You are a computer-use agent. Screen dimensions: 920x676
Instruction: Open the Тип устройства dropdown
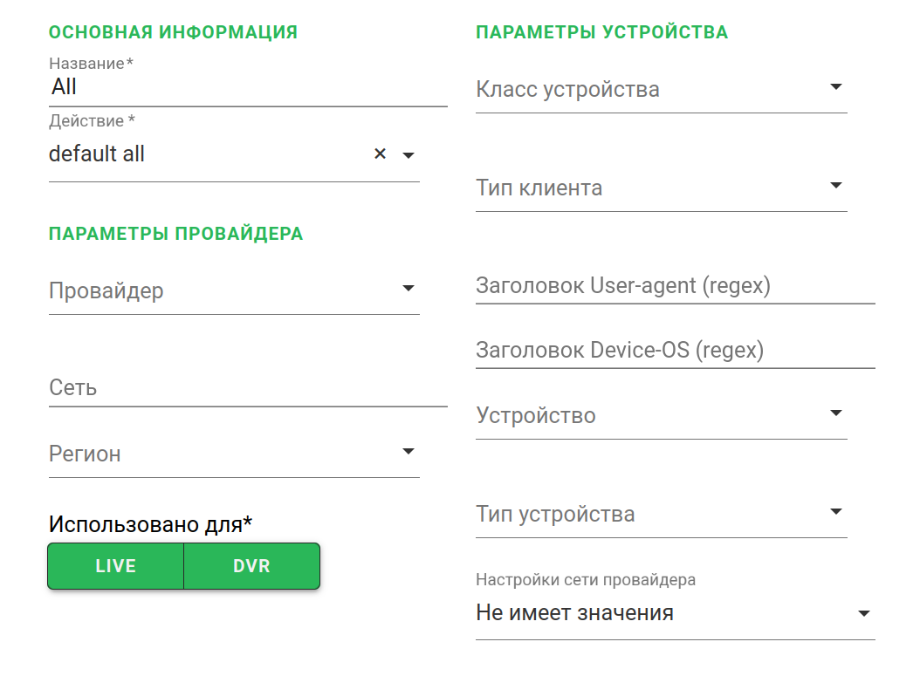click(835, 512)
